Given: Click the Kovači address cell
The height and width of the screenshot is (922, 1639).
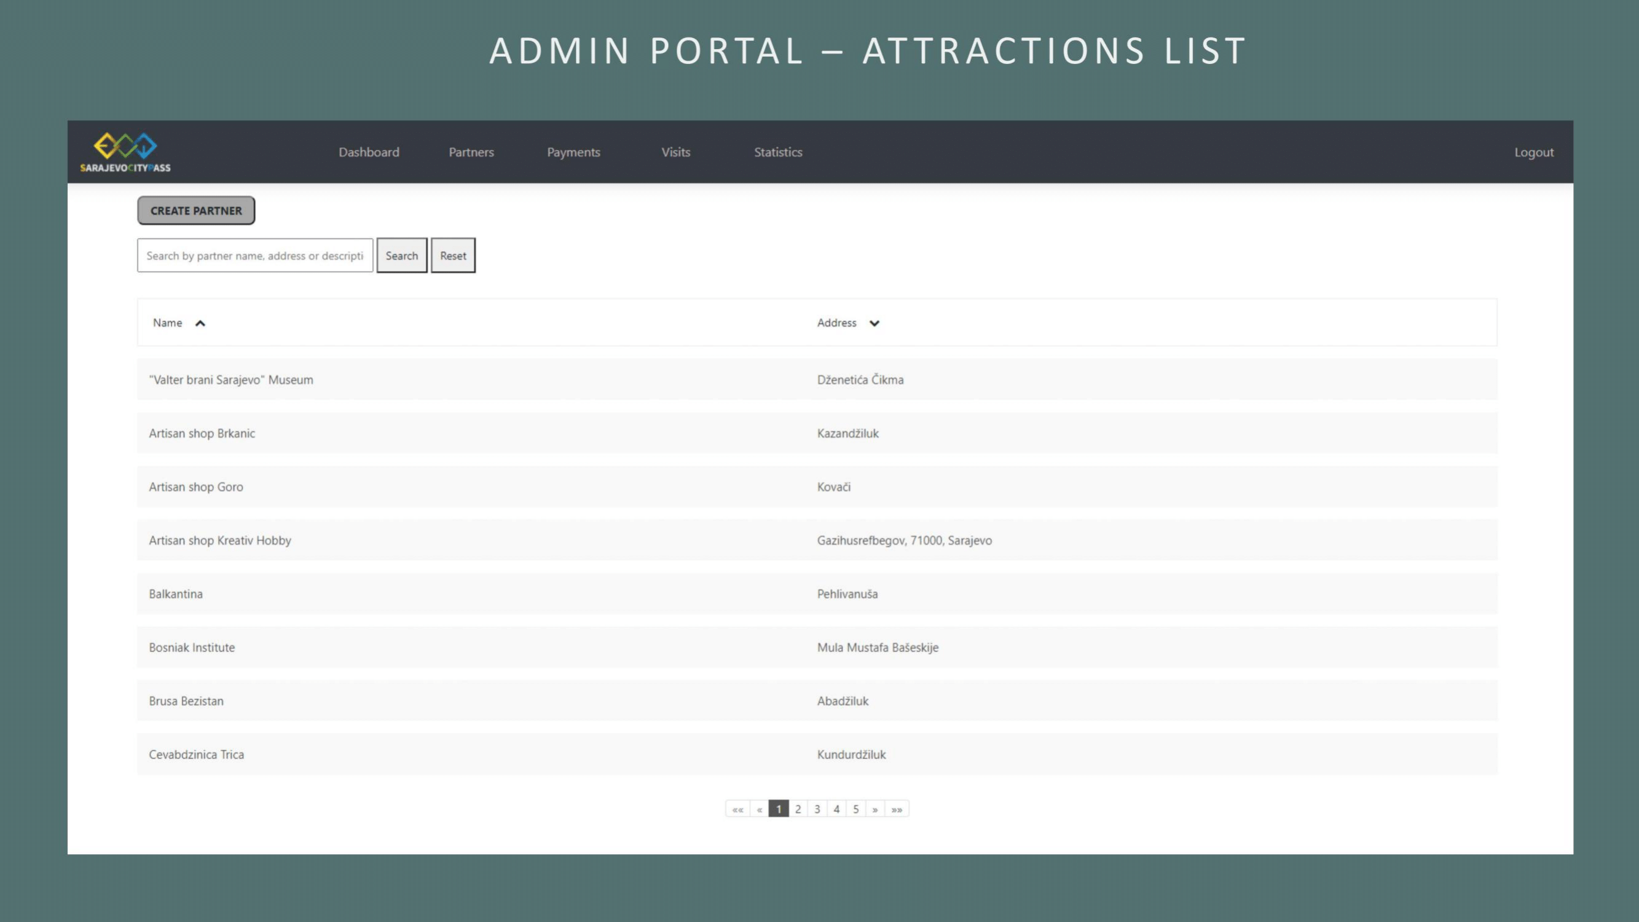Looking at the screenshot, I should pyautogui.click(x=833, y=487).
